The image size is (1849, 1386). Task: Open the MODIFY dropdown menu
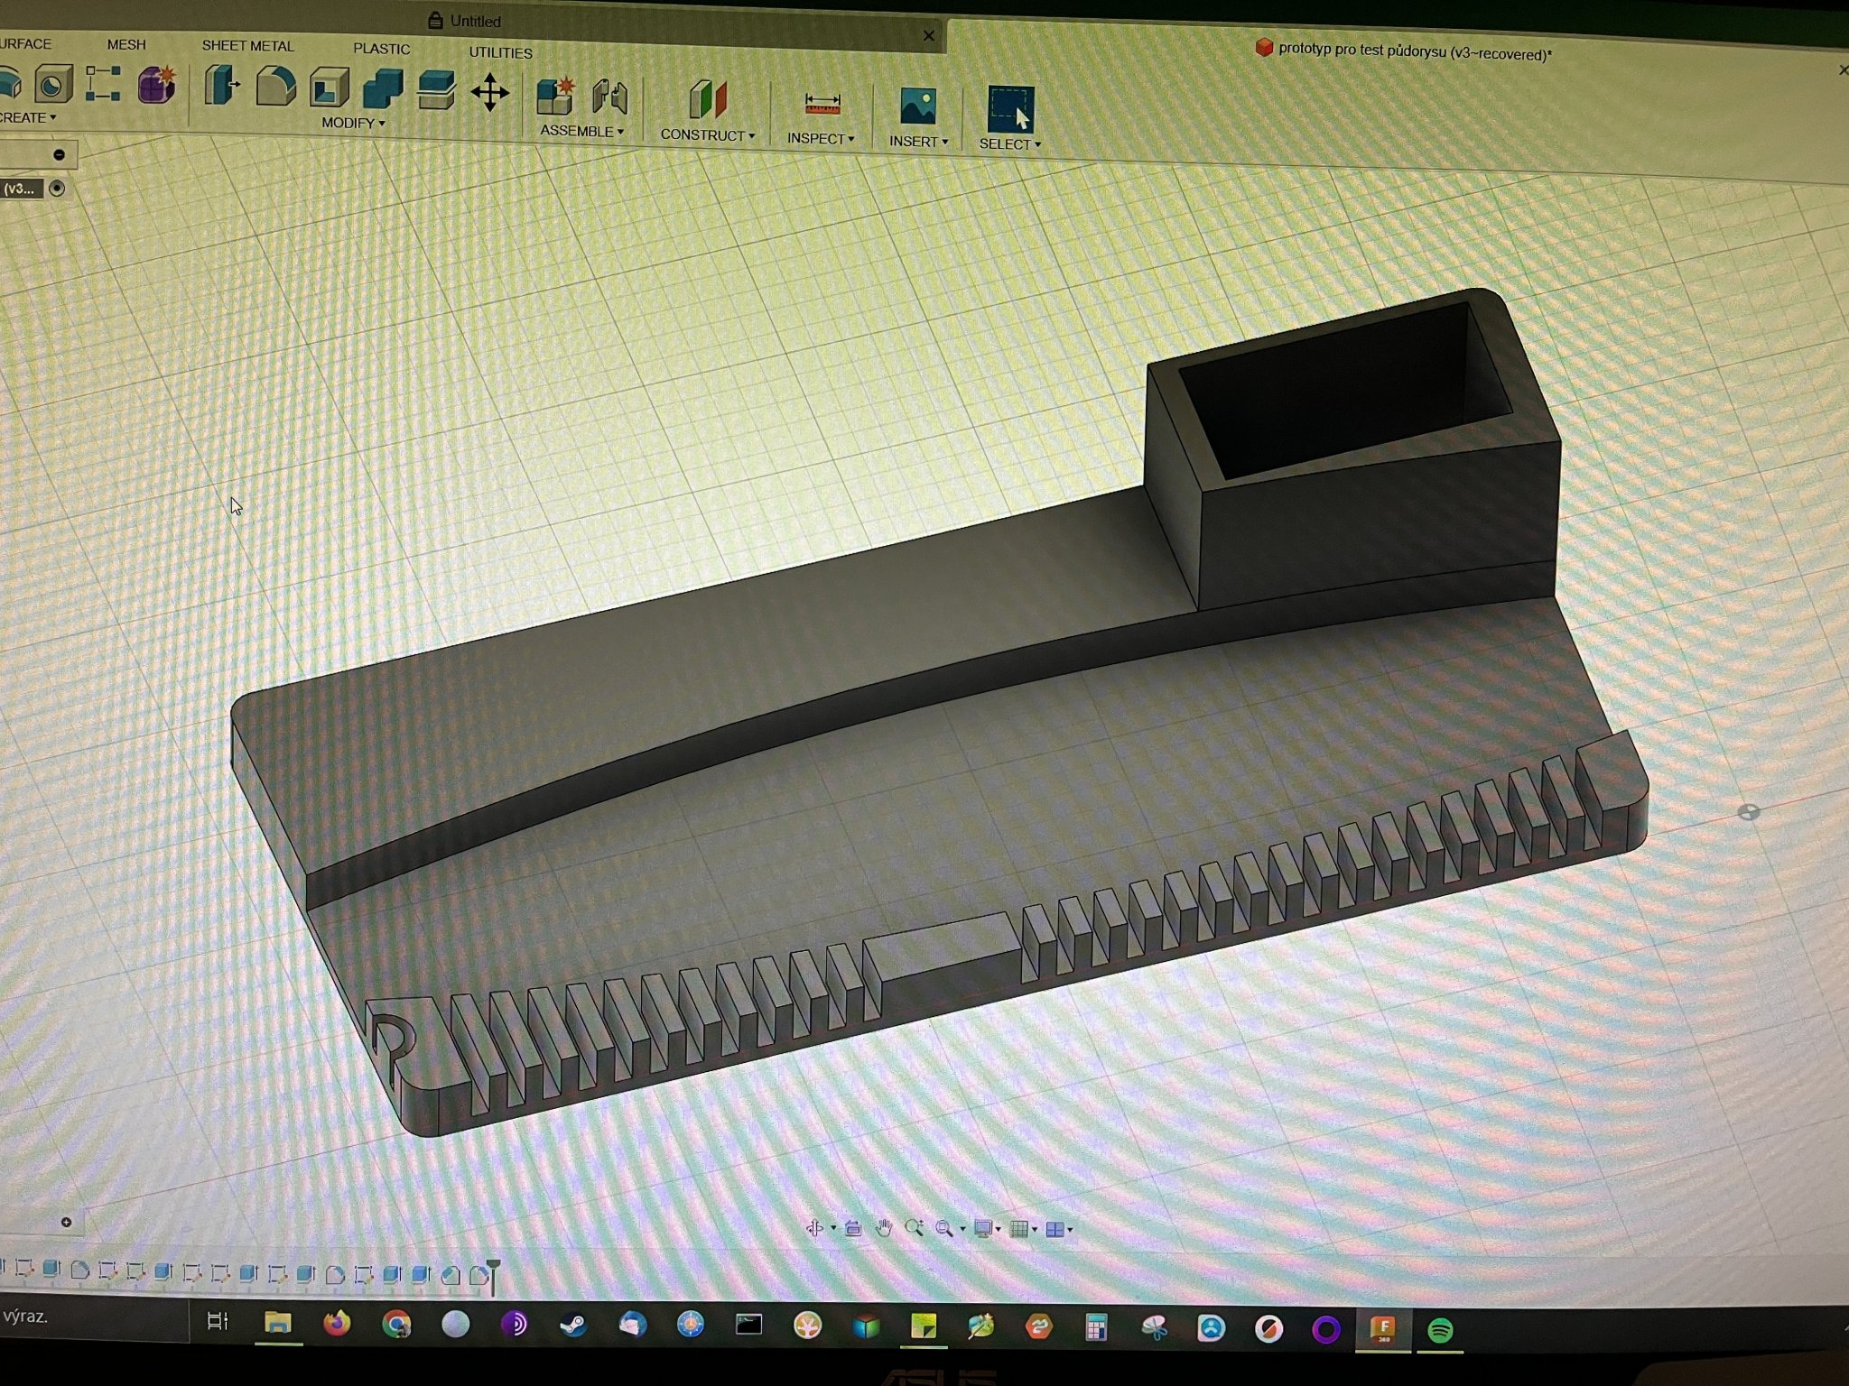click(x=353, y=123)
